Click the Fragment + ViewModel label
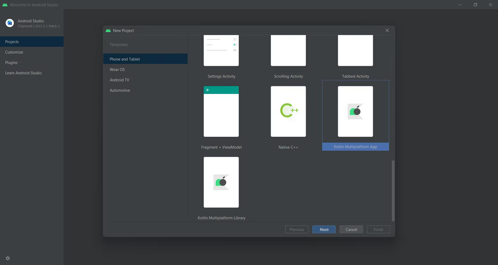 coord(221,147)
